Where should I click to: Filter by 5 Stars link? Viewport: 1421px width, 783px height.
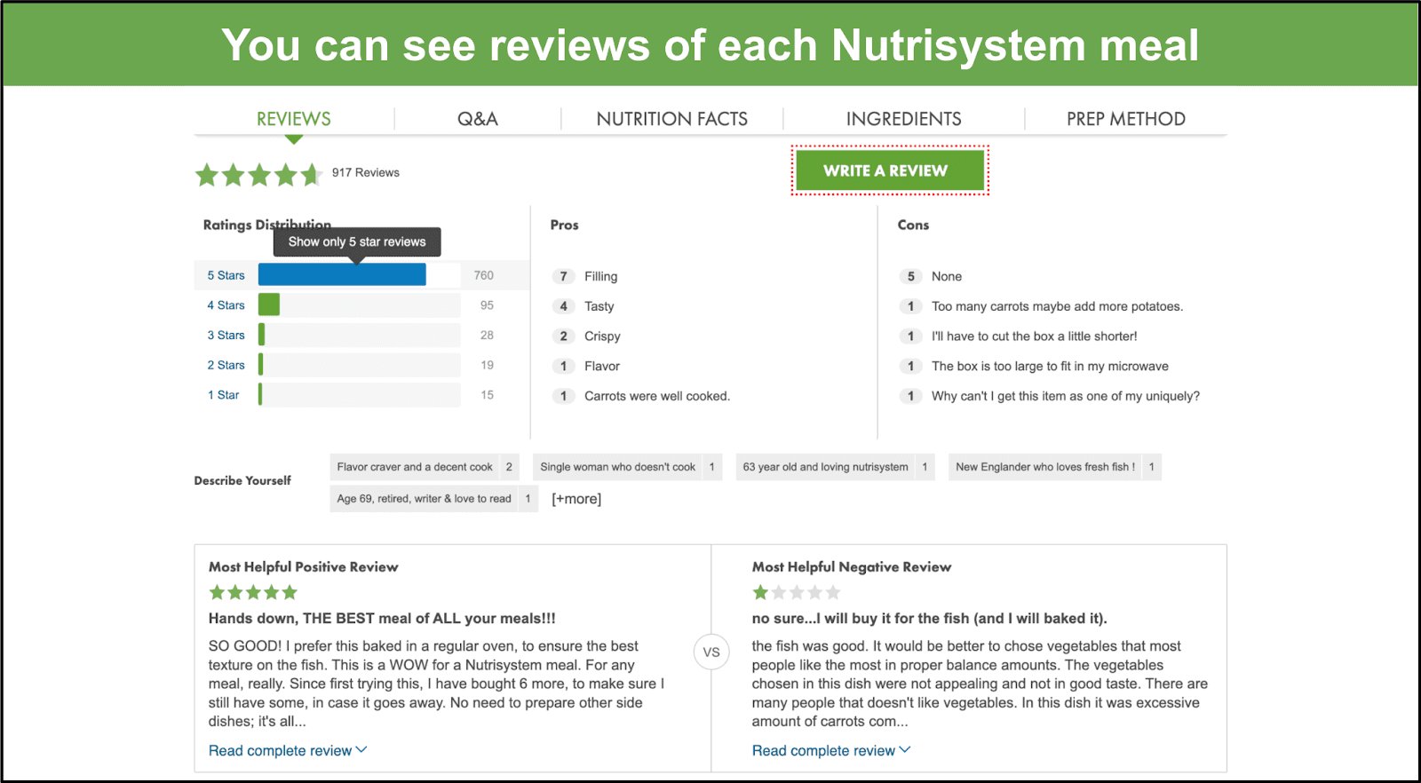(x=226, y=275)
